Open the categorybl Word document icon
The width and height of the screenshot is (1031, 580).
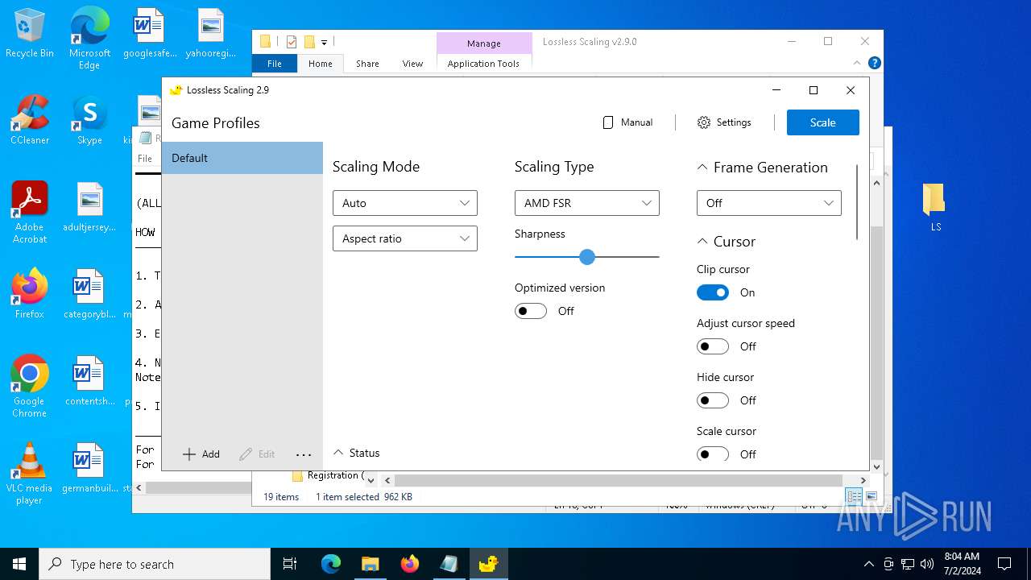coord(89,295)
